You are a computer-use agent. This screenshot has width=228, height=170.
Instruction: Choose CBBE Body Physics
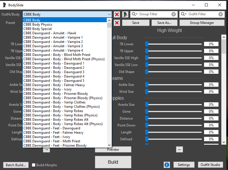[65, 24]
